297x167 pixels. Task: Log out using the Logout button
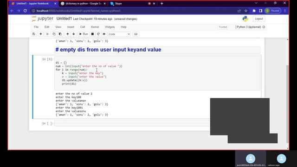click(x=259, y=19)
